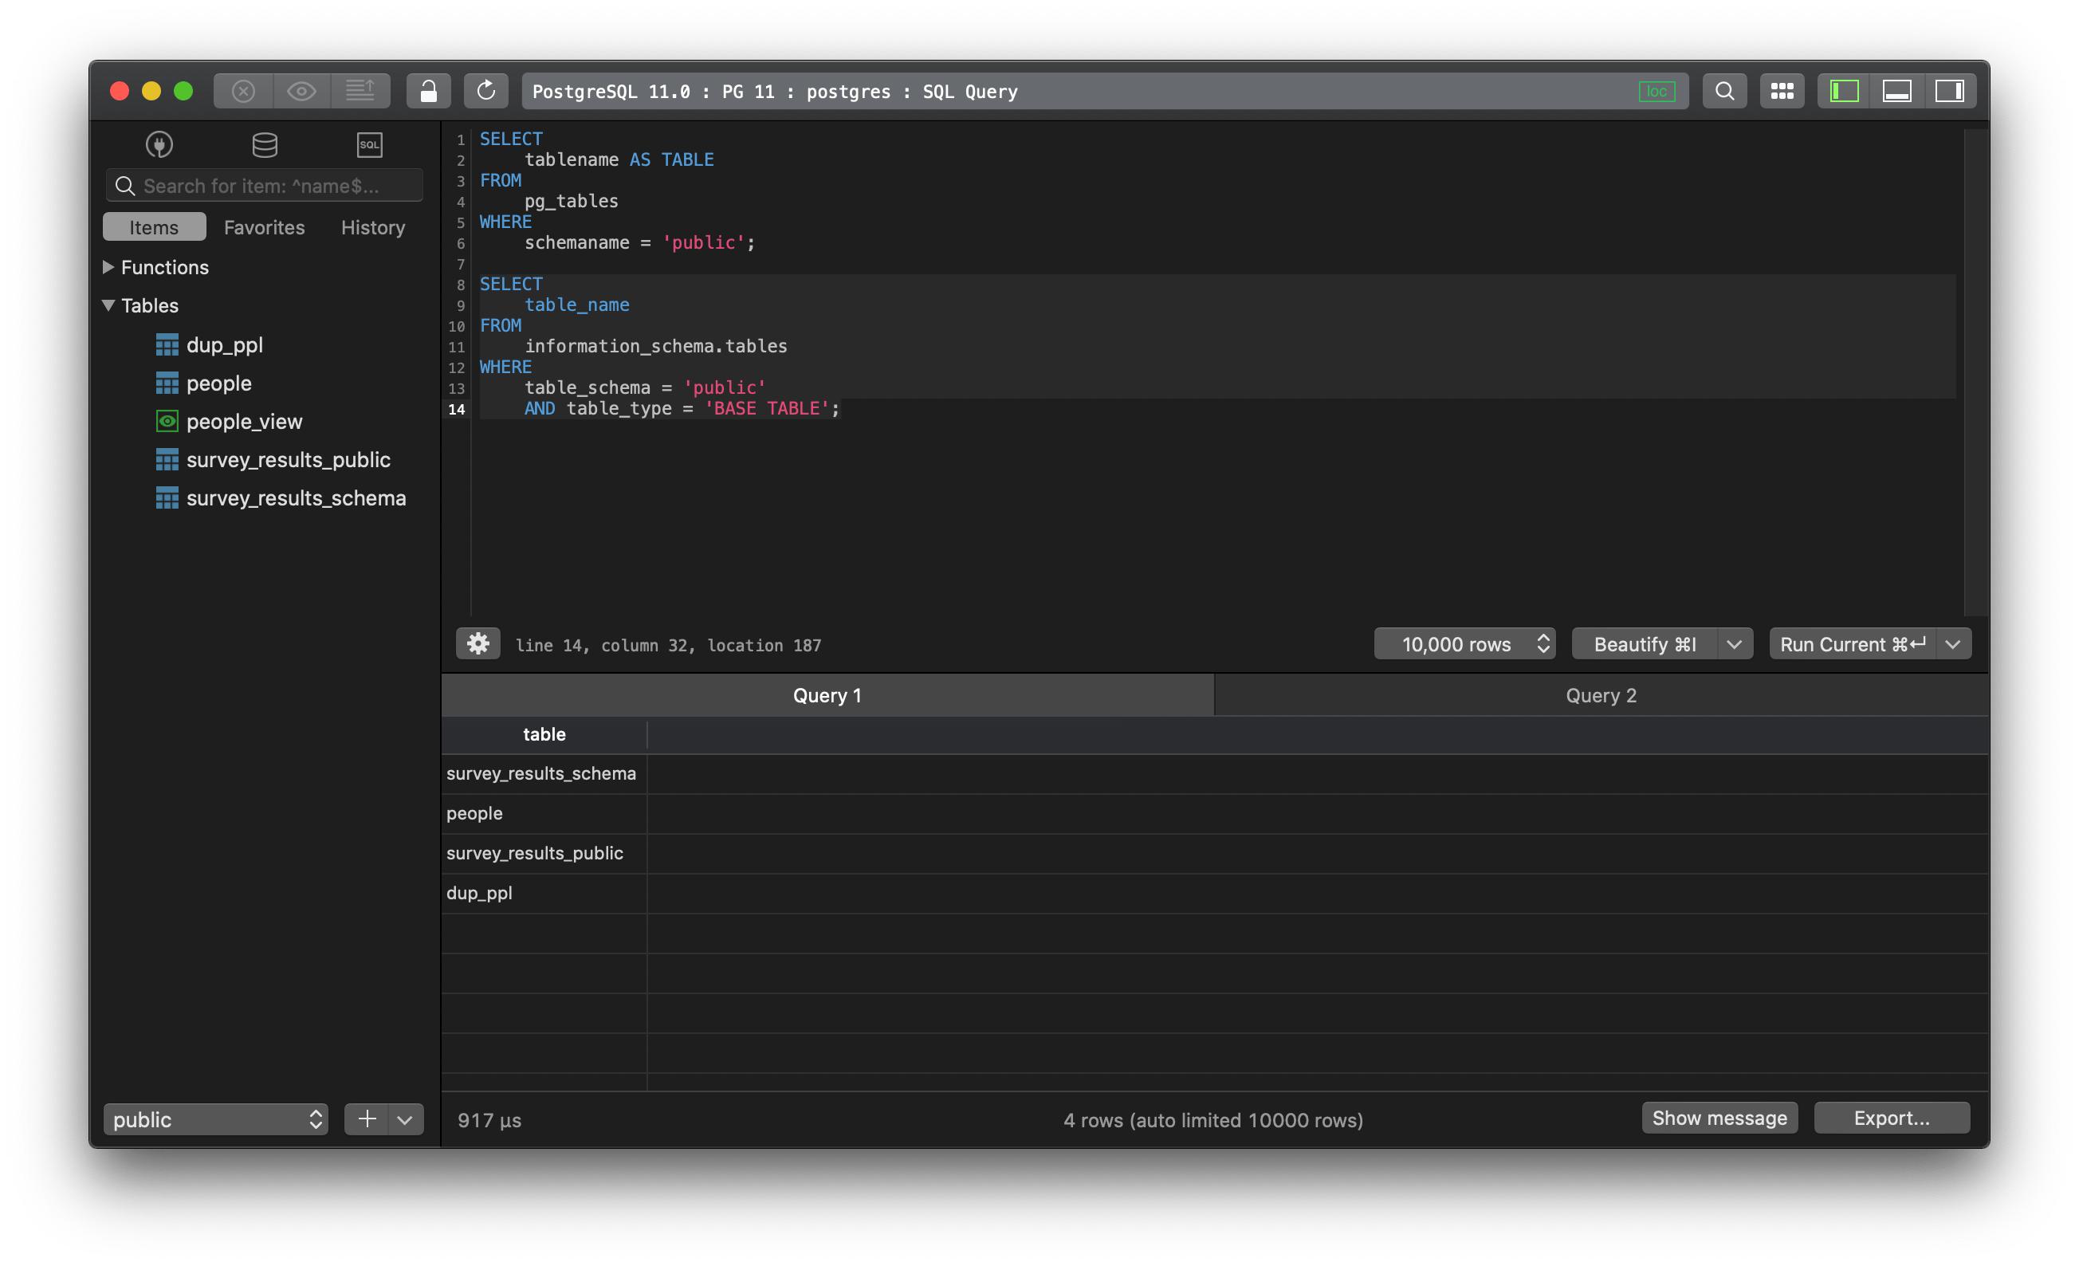Viewport: 2079px width, 1266px height.
Task: Toggle the right panel layout button
Action: (1951, 90)
